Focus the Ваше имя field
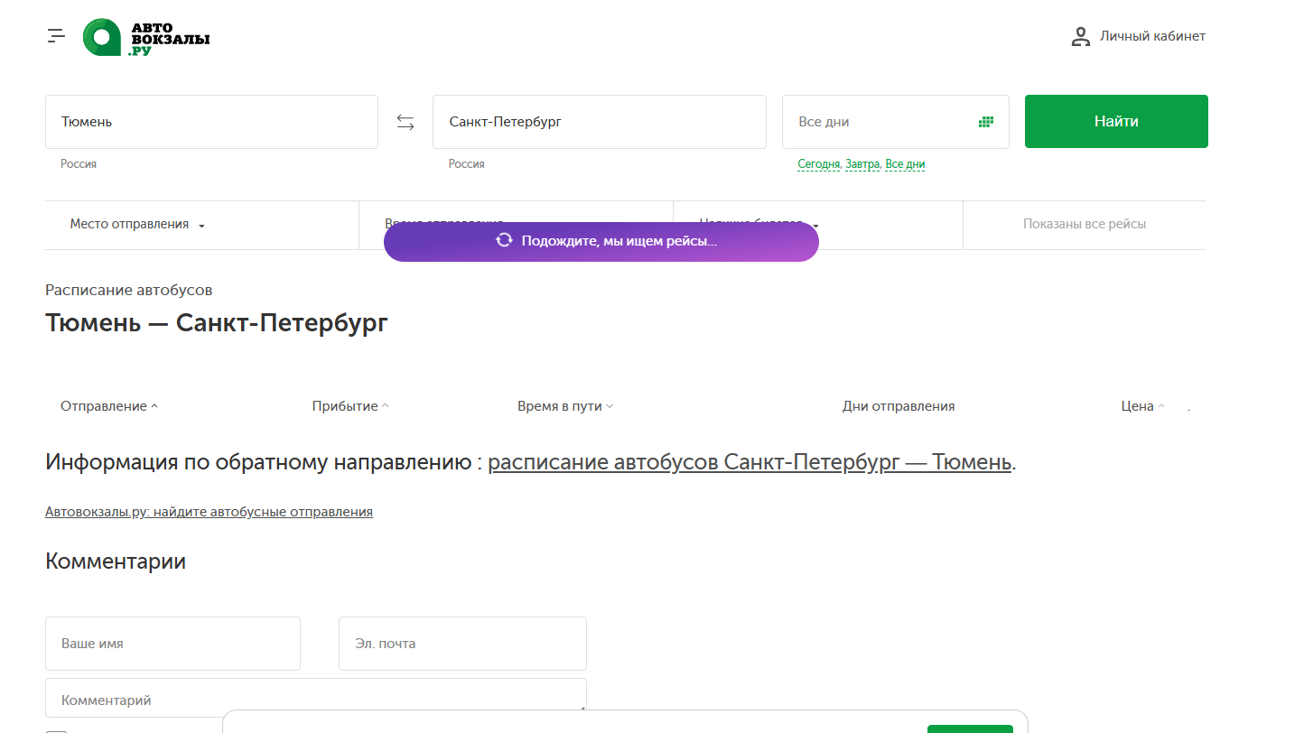The width and height of the screenshot is (1304, 733). pos(172,644)
